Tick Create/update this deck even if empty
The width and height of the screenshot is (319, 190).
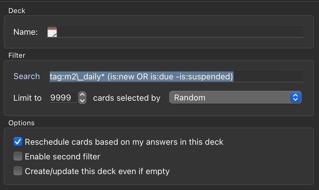(18, 171)
